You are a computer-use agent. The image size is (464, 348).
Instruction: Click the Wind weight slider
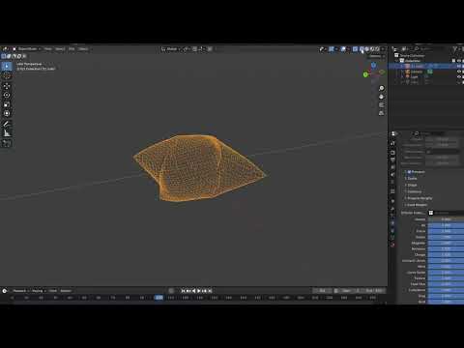click(x=446, y=267)
